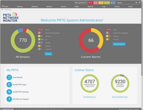Screen dimensions: 143x110
Task: Click the Help link in footer
Action: [137, 109]
